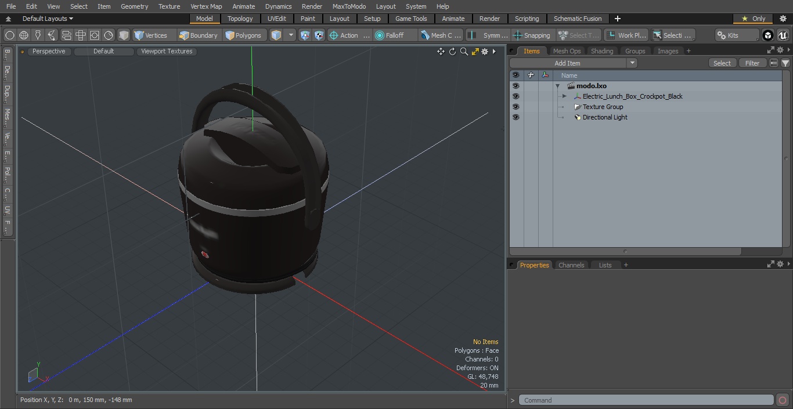Screen dimensions: 793x409
Task: Open the Default Layouts dropdown
Action: (48, 19)
